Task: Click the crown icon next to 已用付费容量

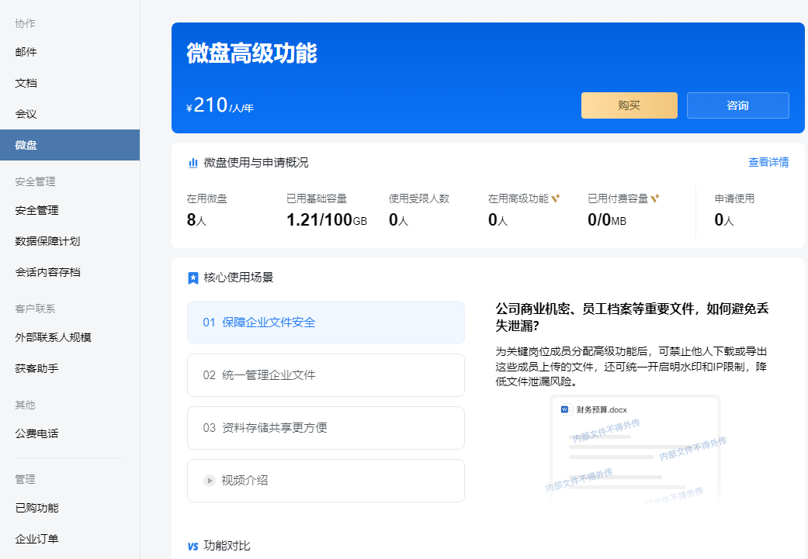Action: point(655,198)
